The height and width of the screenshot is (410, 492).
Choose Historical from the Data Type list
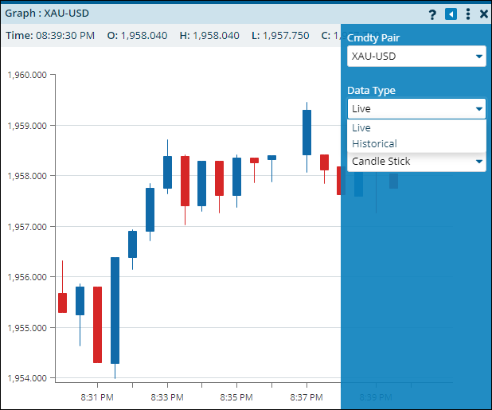[x=374, y=144]
